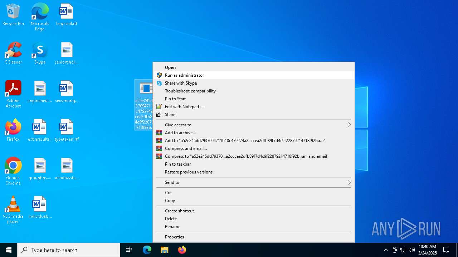Choose Copy from the context menu

tap(254, 201)
